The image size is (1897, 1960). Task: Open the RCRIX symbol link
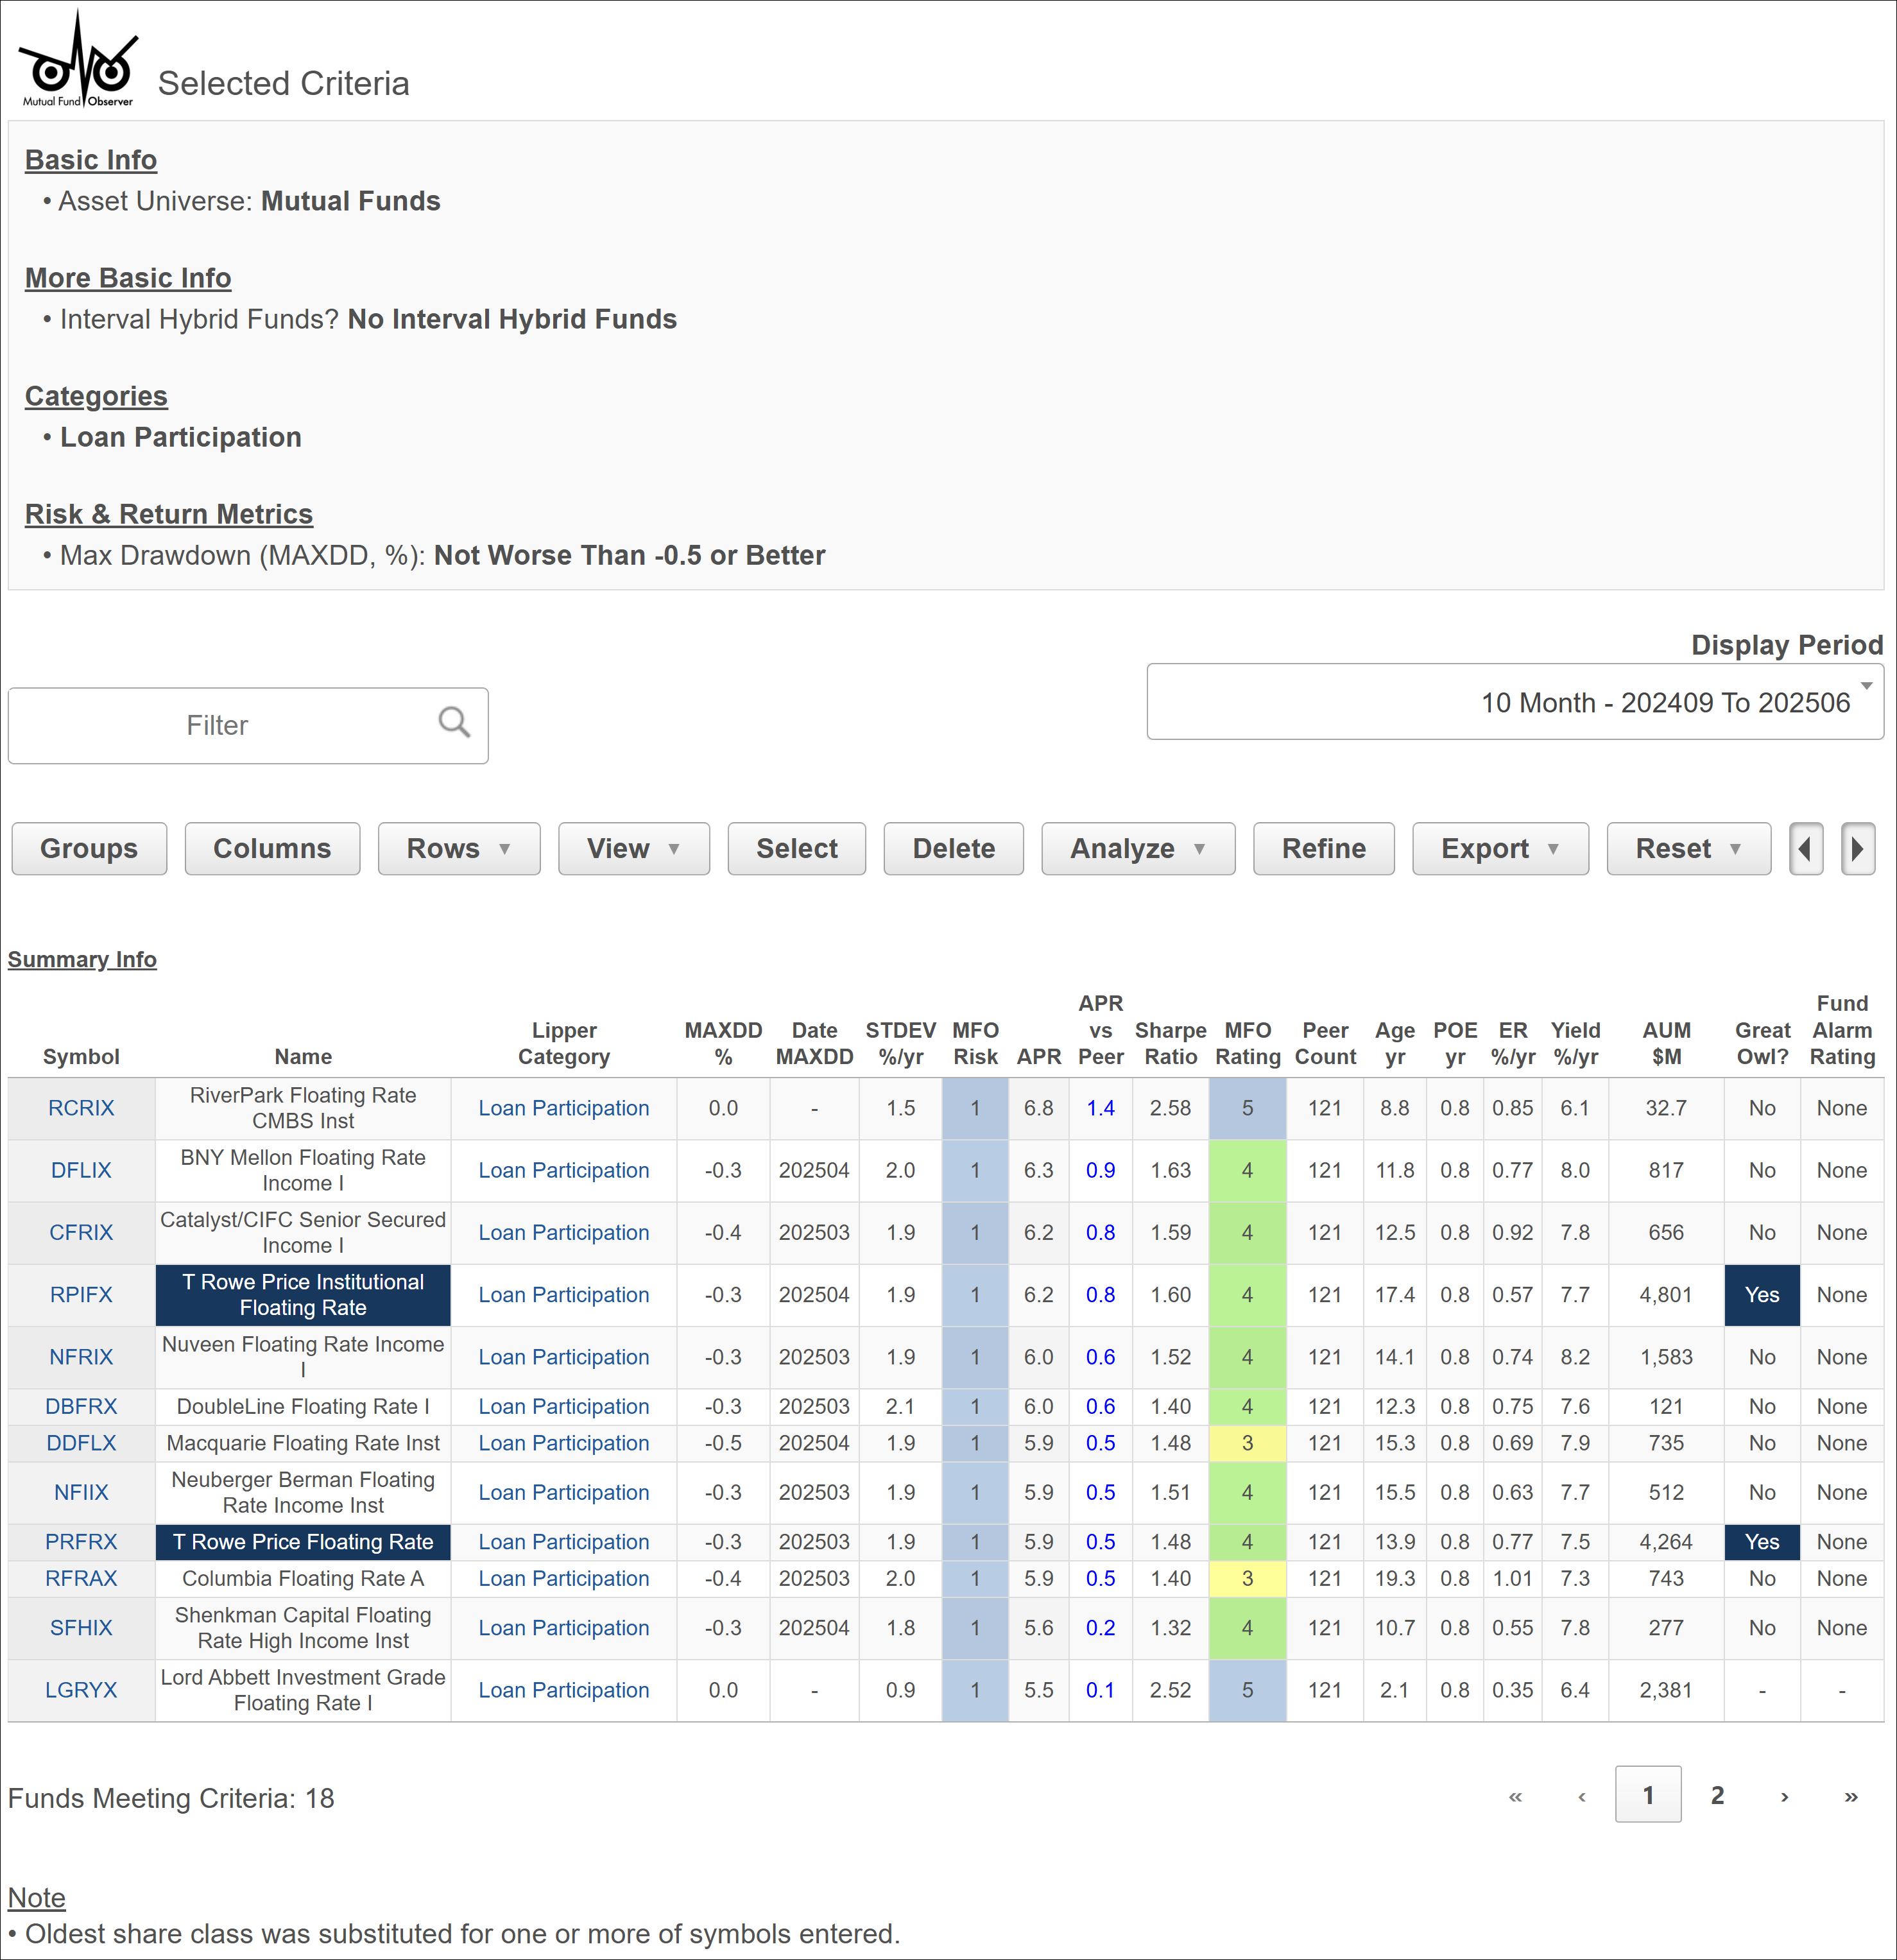tap(81, 1109)
